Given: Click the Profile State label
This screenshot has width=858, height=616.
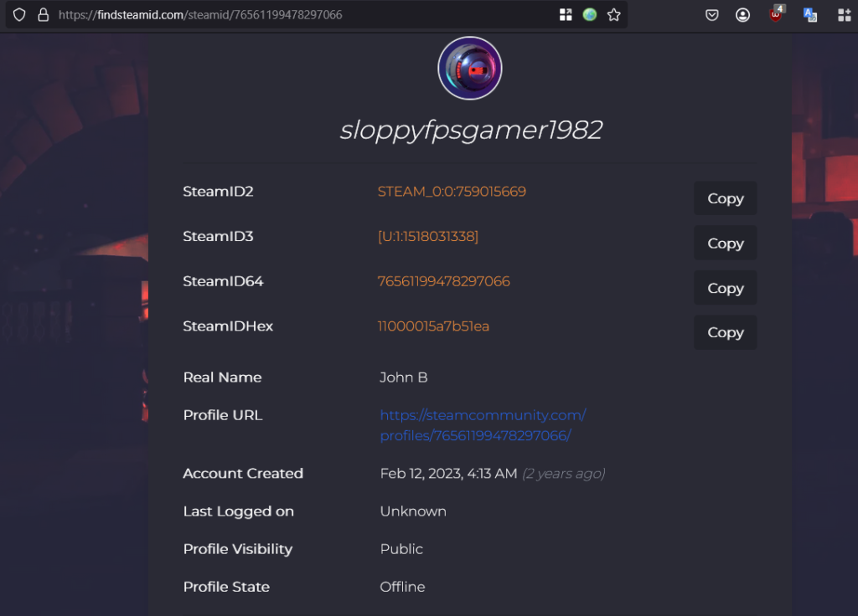Looking at the screenshot, I should [226, 587].
